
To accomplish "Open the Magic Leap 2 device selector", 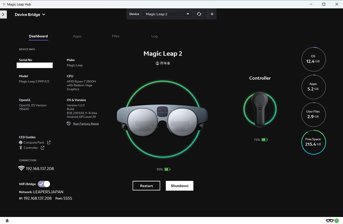I will 167,14.
